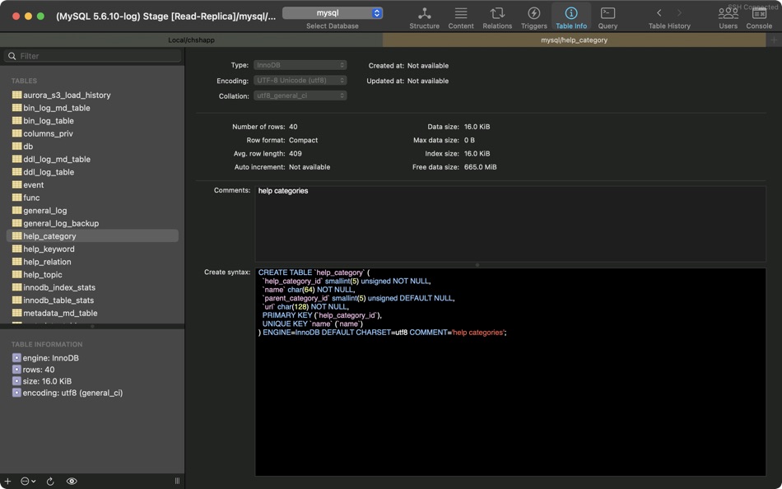The height and width of the screenshot is (489, 782).
Task: Go back in table history
Action: point(659,13)
